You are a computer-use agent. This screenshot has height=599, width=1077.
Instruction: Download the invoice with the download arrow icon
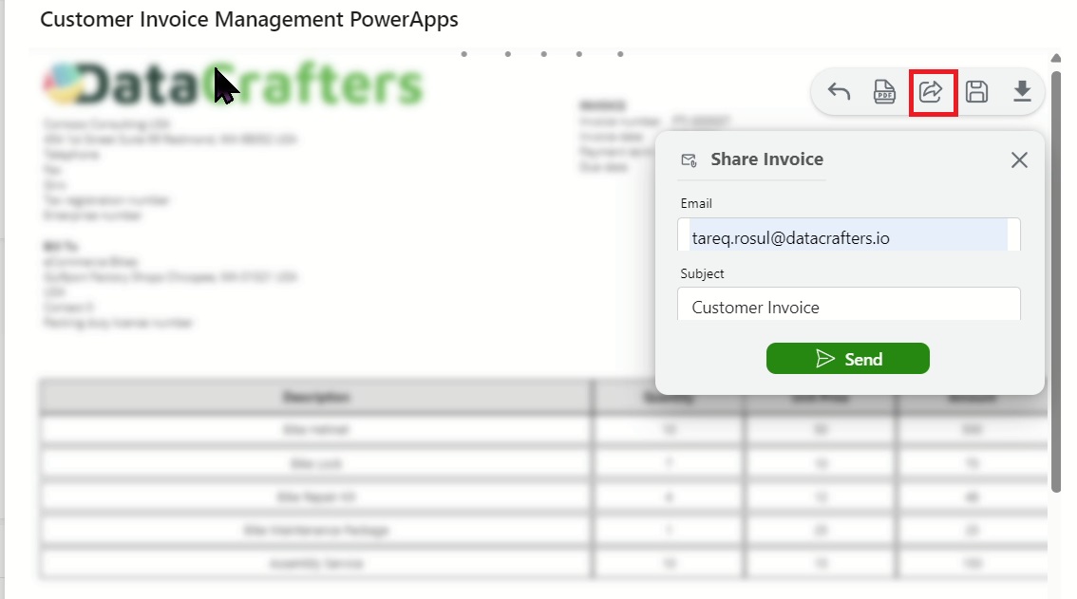(1022, 91)
